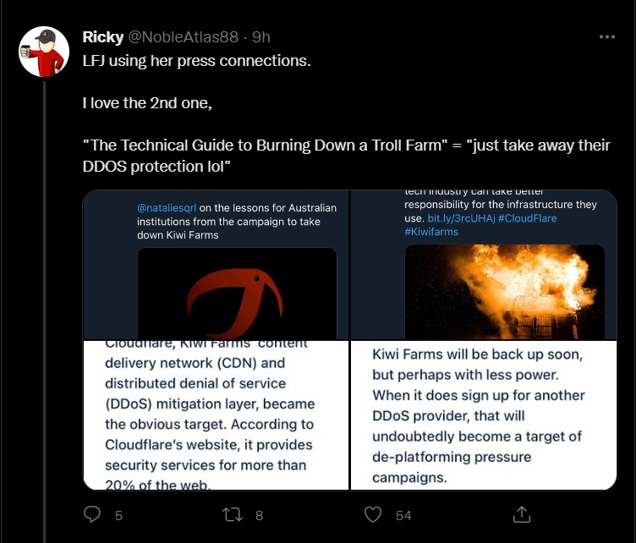Click the reply count 5
The height and width of the screenshot is (543, 636).
pyautogui.click(x=118, y=514)
